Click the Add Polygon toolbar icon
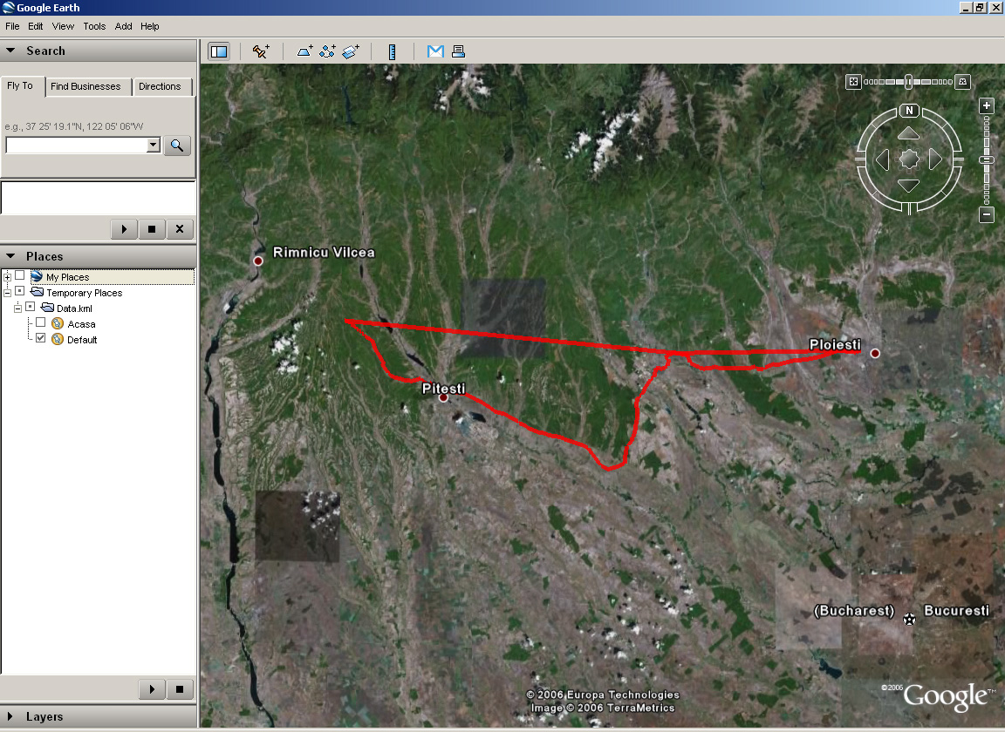Screen dimensions: 1005x732 [305, 51]
